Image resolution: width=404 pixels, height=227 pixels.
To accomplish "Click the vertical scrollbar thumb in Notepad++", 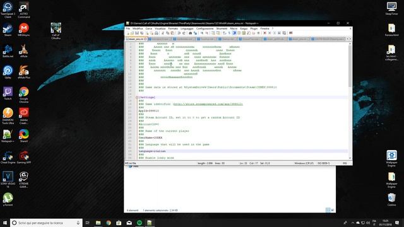I will (x=350, y=66).
